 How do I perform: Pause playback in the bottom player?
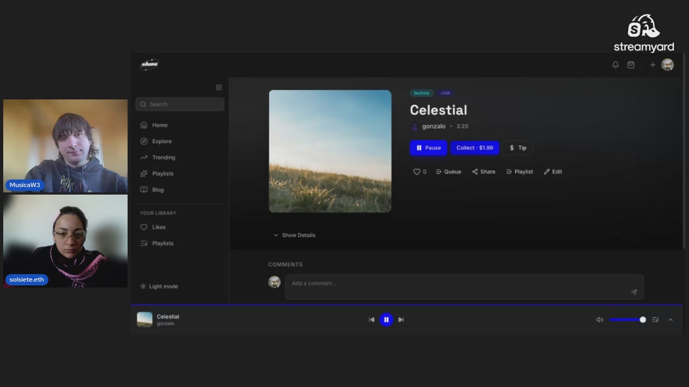pos(386,320)
